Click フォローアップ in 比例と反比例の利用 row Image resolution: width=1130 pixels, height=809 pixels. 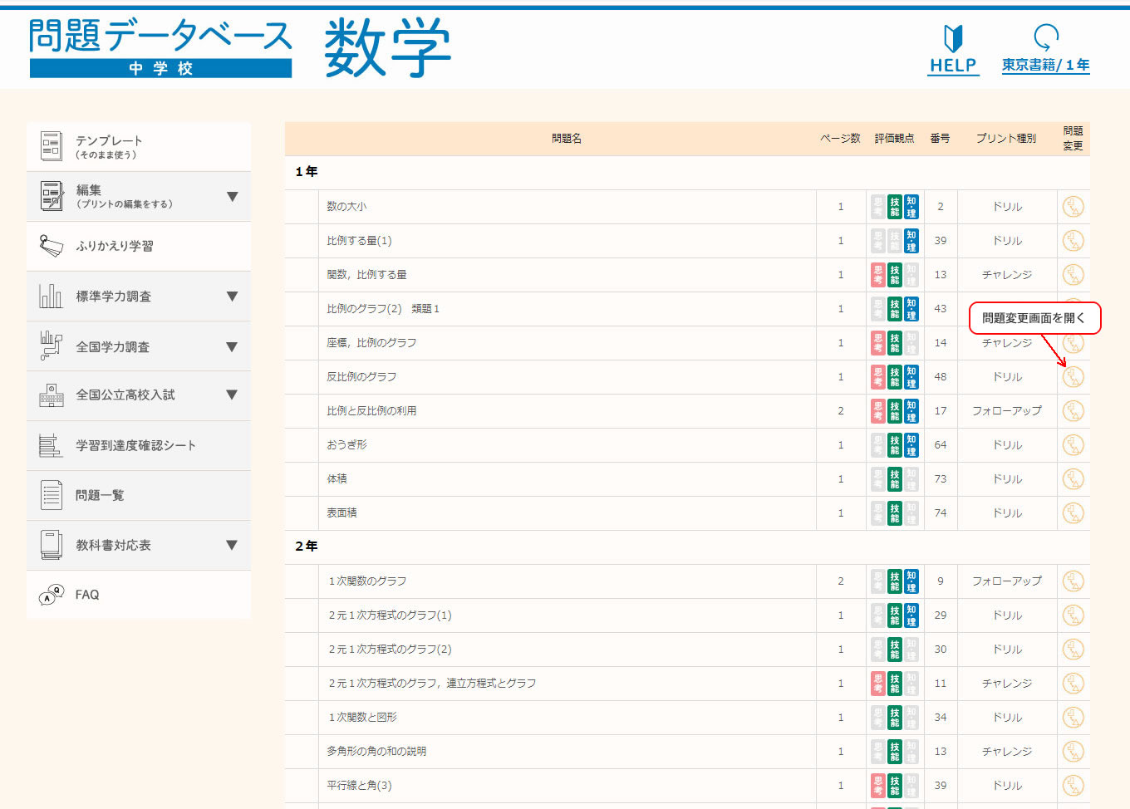[x=1007, y=411]
